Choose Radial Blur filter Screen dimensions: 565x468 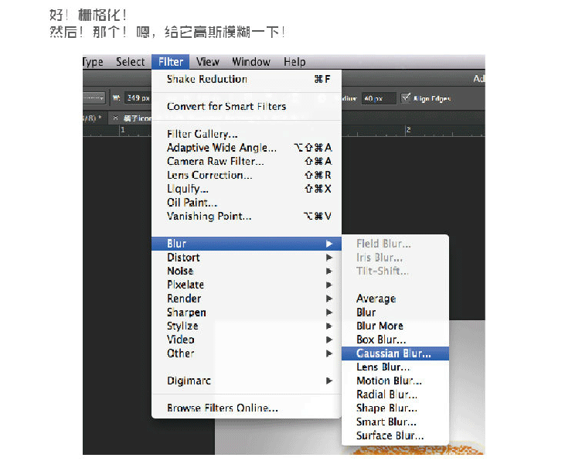click(x=395, y=395)
